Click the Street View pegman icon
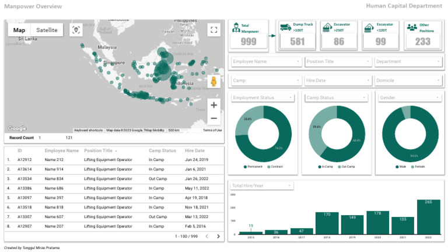This screenshot has height=252, width=448. tap(213, 82)
